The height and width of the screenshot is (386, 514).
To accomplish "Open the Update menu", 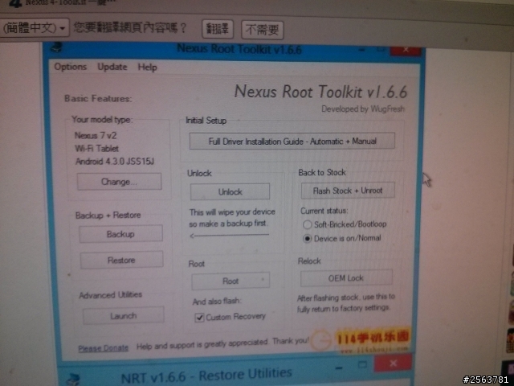I will [112, 67].
